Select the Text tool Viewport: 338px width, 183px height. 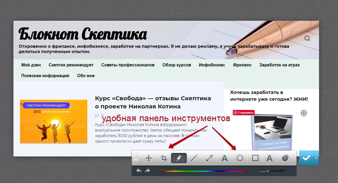pos(224,158)
